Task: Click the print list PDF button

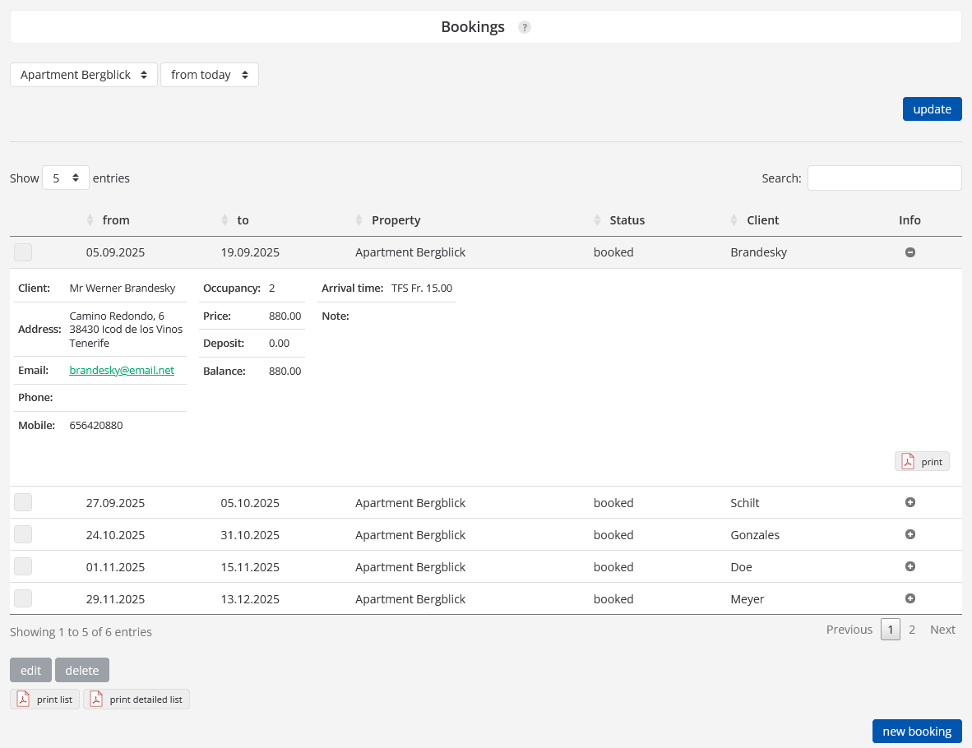Action: click(x=45, y=699)
